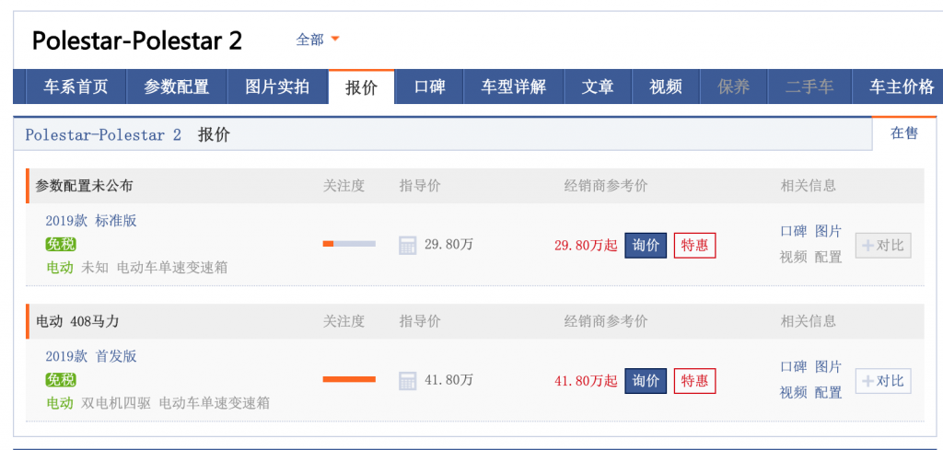Image resolution: width=943 pixels, height=450 pixels.
Task: Click 特惠 button for 首发版
Action: (694, 381)
